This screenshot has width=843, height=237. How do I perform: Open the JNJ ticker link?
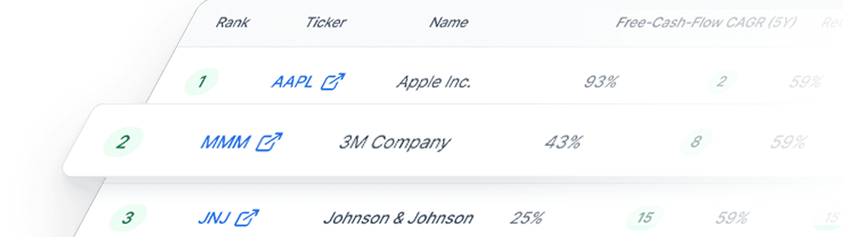point(214,218)
